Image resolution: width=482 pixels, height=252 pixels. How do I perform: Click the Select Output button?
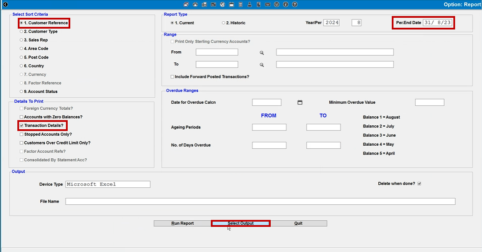[x=241, y=223]
